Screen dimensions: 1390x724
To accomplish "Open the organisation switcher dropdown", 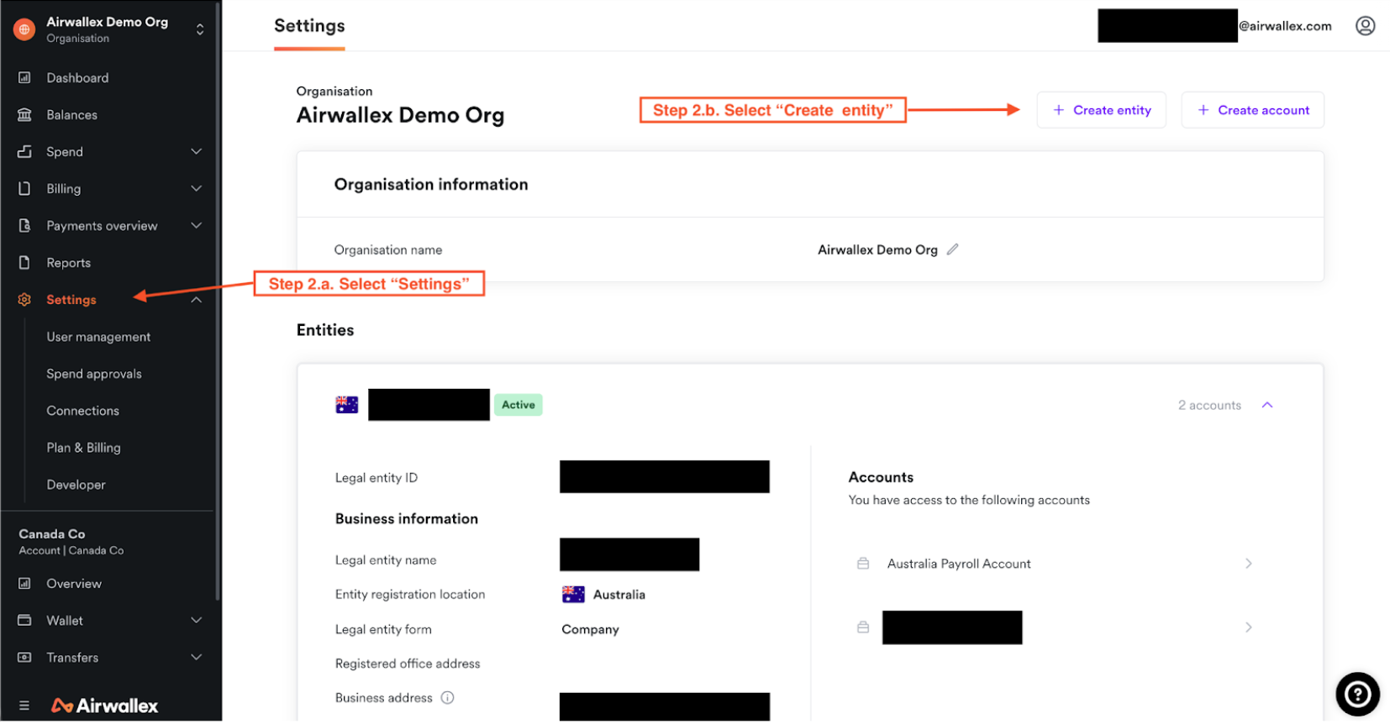I will [200, 29].
